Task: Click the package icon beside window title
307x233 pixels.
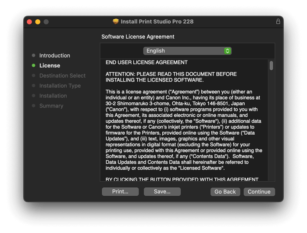Action: pyautogui.click(x=116, y=22)
